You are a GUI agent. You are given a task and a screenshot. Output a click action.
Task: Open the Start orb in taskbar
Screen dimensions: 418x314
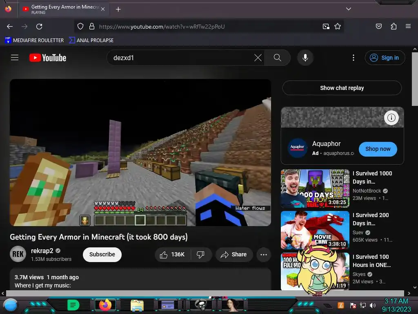11,305
